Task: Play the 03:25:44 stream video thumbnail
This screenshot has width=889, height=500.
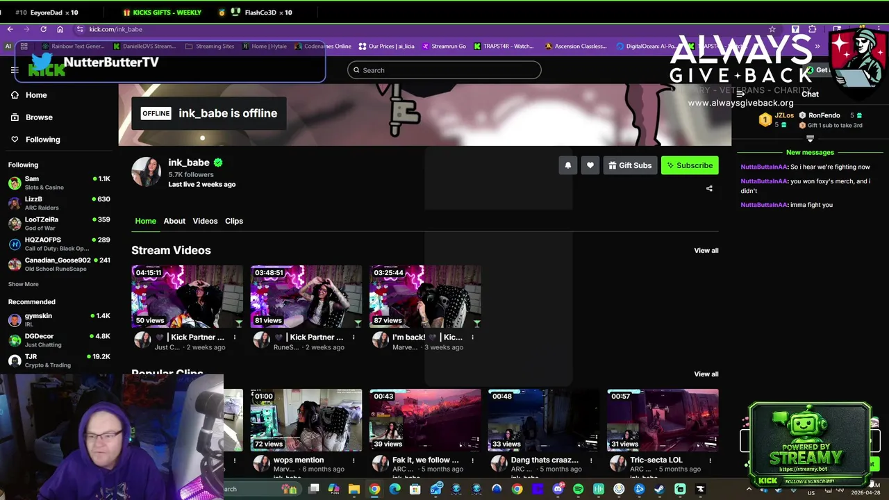Action: 425,297
